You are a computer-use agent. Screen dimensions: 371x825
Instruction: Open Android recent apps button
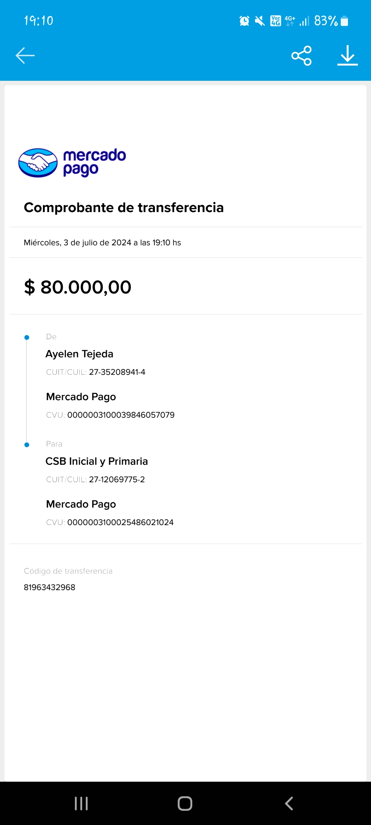point(81,803)
